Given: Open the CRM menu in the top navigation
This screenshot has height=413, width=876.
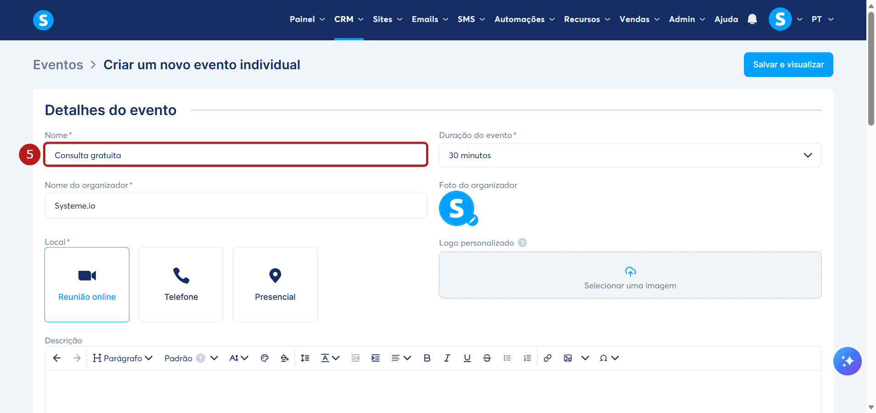Looking at the screenshot, I should (349, 19).
